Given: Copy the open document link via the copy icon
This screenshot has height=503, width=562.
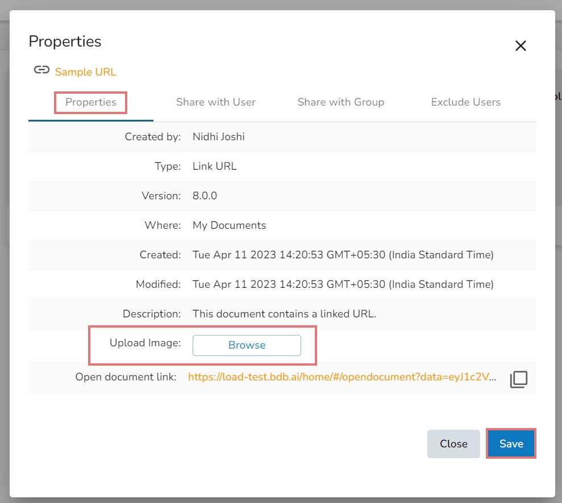Looking at the screenshot, I should click(x=518, y=379).
